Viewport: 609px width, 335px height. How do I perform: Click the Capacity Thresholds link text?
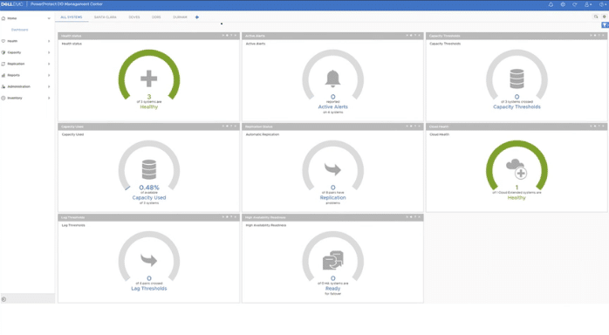517,106
